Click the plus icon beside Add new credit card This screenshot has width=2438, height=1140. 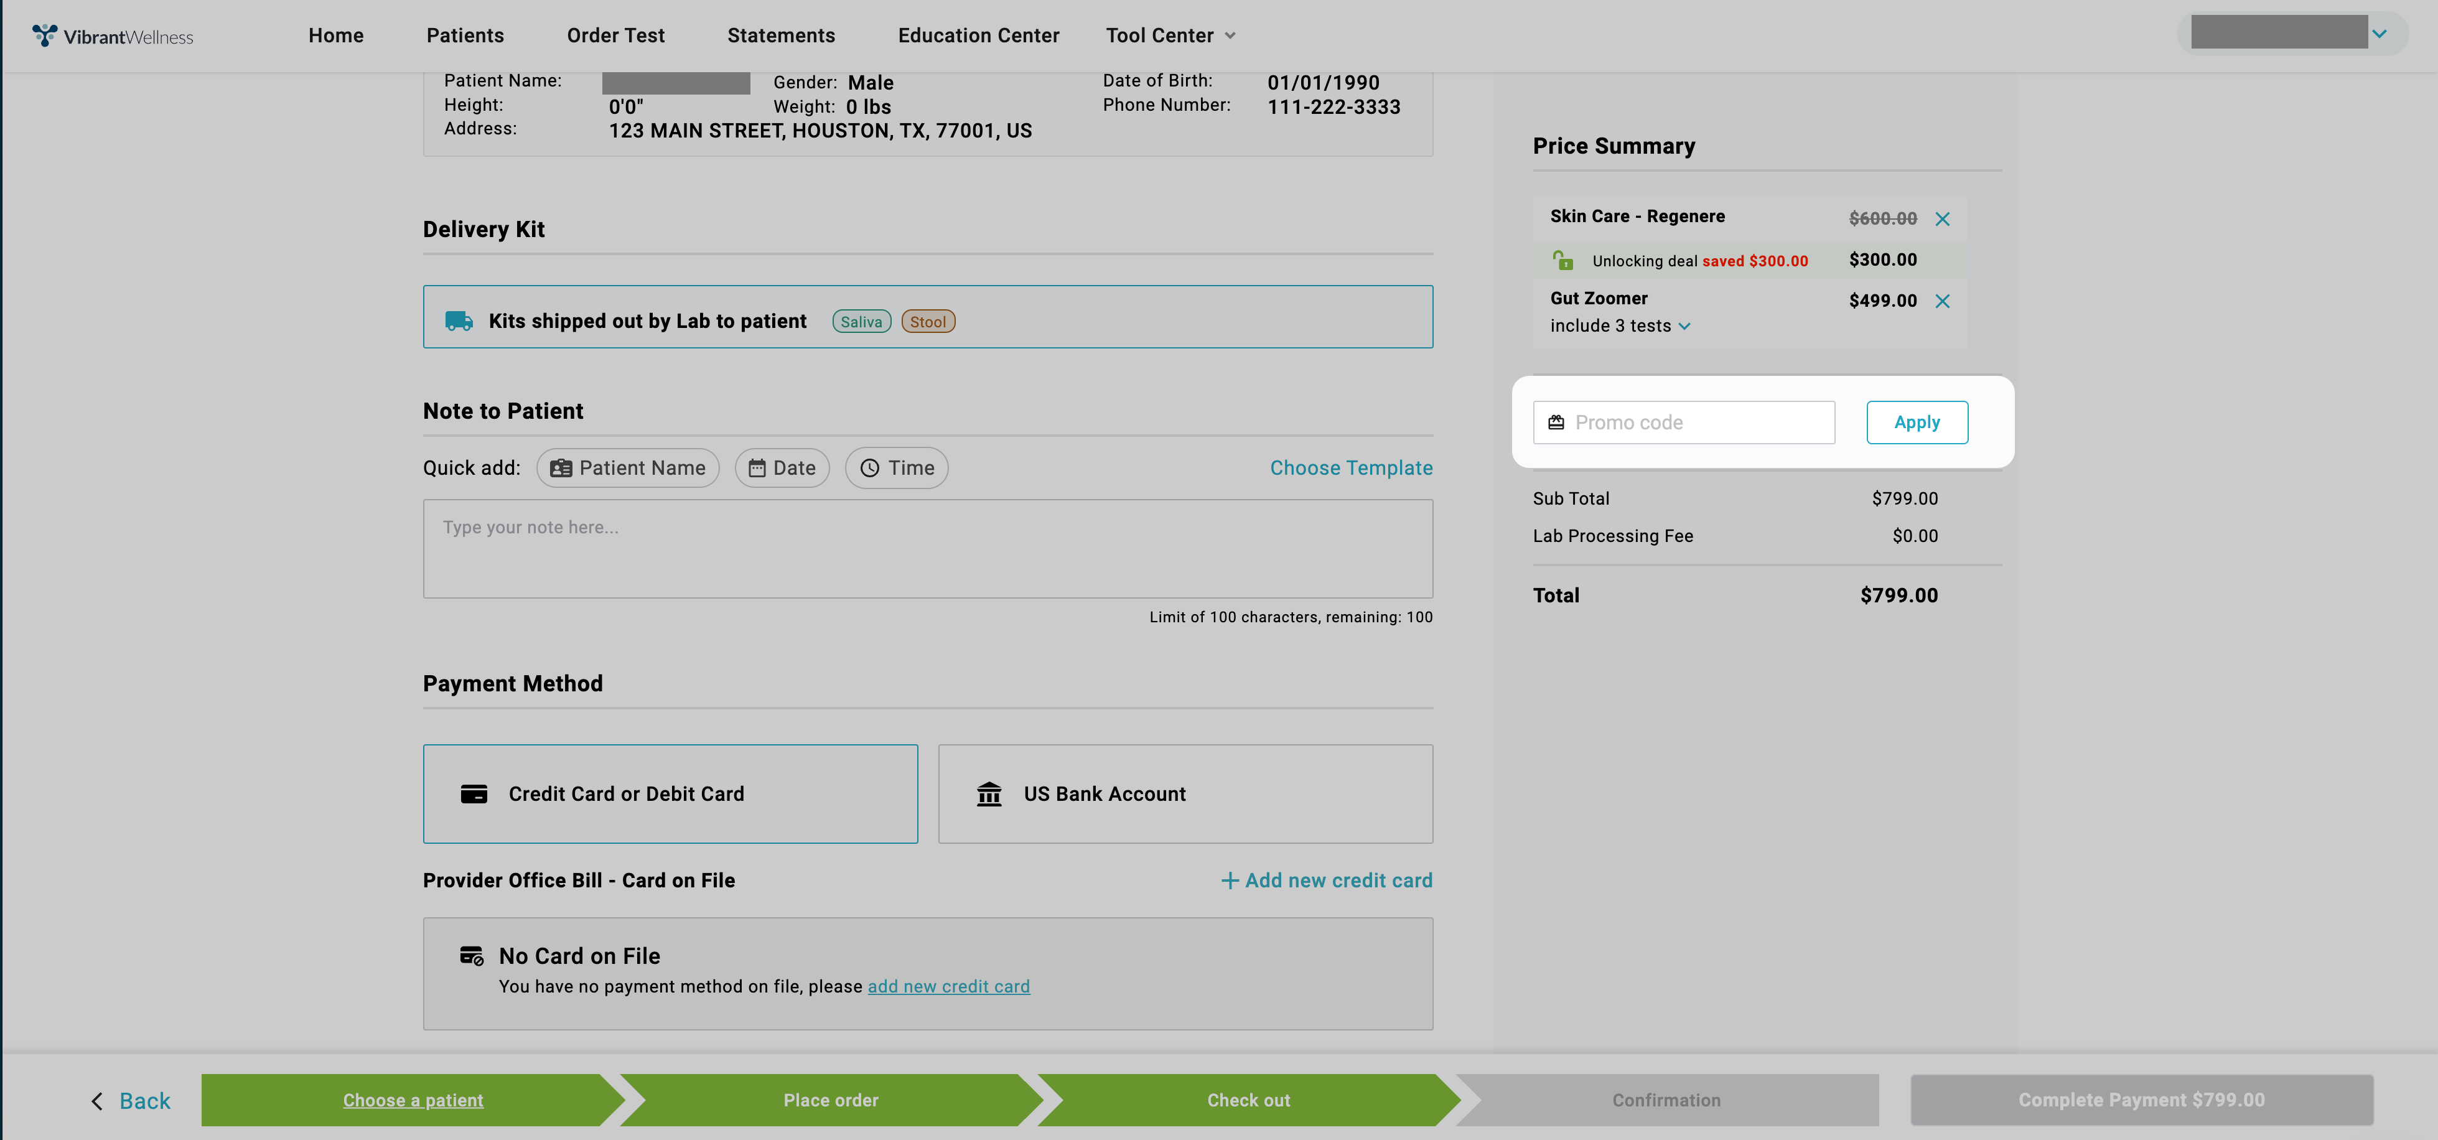[x=1230, y=881]
